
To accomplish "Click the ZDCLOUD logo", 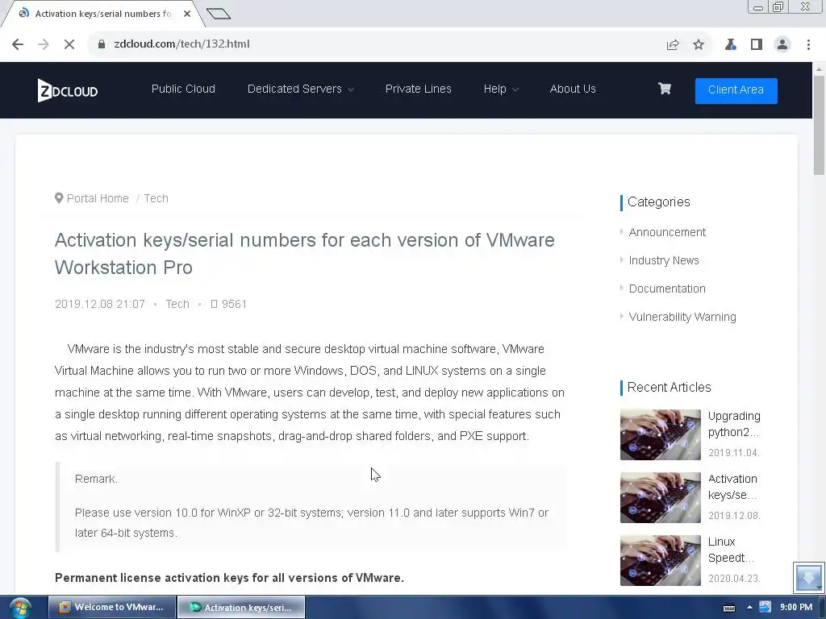I will [x=68, y=90].
